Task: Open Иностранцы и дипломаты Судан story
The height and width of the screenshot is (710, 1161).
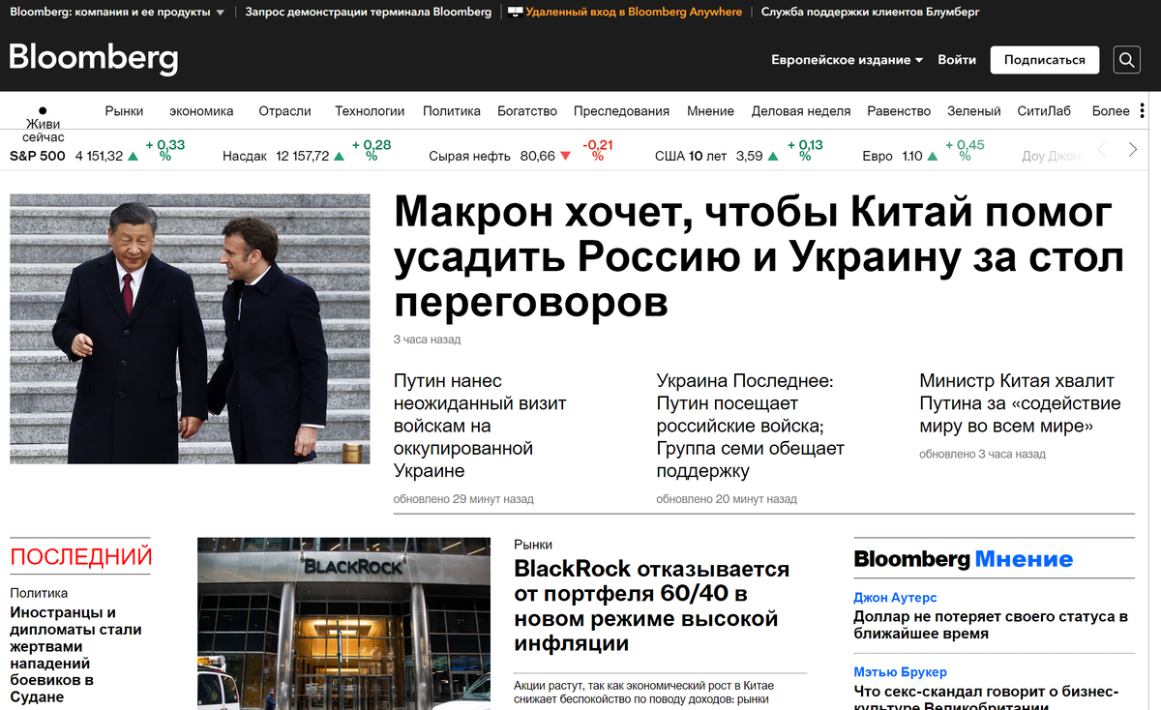Action: [75, 655]
